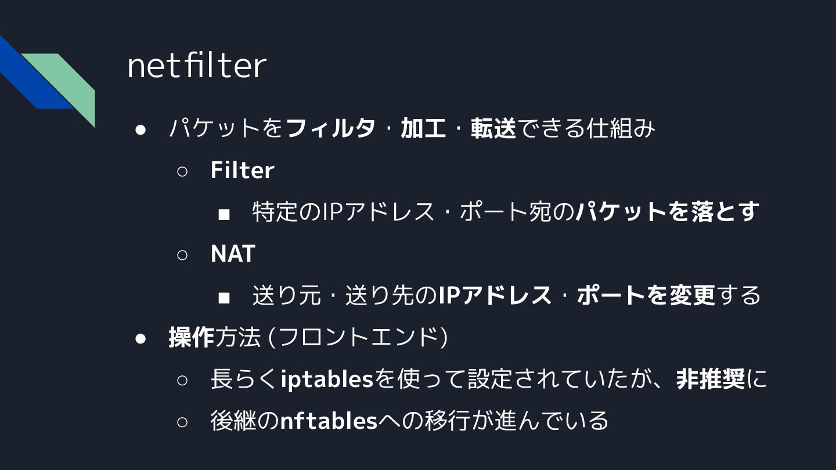Screen dimensions: 836x470
Task: Click the filled bullet before パケットを
Action: tap(140, 130)
